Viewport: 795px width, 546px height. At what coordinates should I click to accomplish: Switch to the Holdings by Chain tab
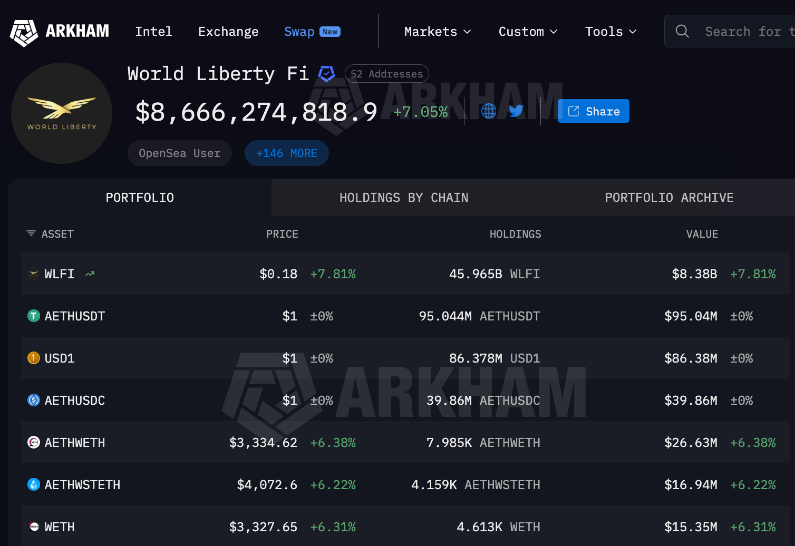[403, 197]
